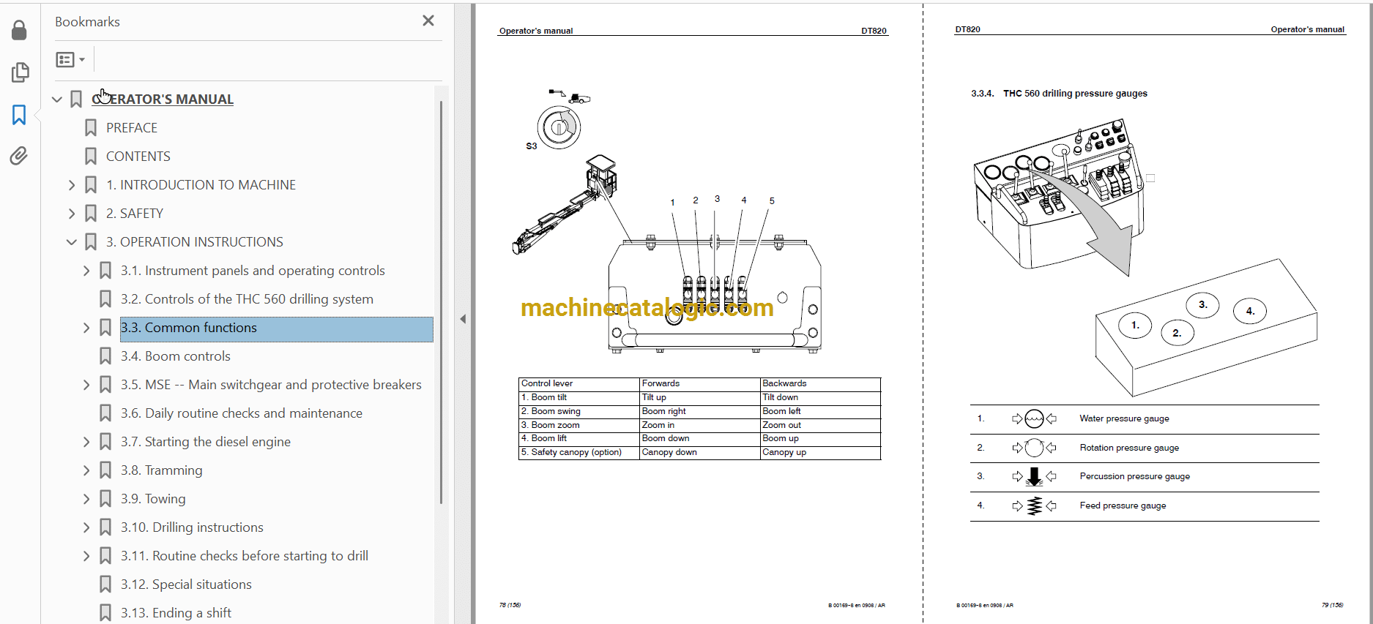Open 3.6. Daily routine checks and maintenance
Viewport: 1373px width, 624px height.
click(x=242, y=413)
